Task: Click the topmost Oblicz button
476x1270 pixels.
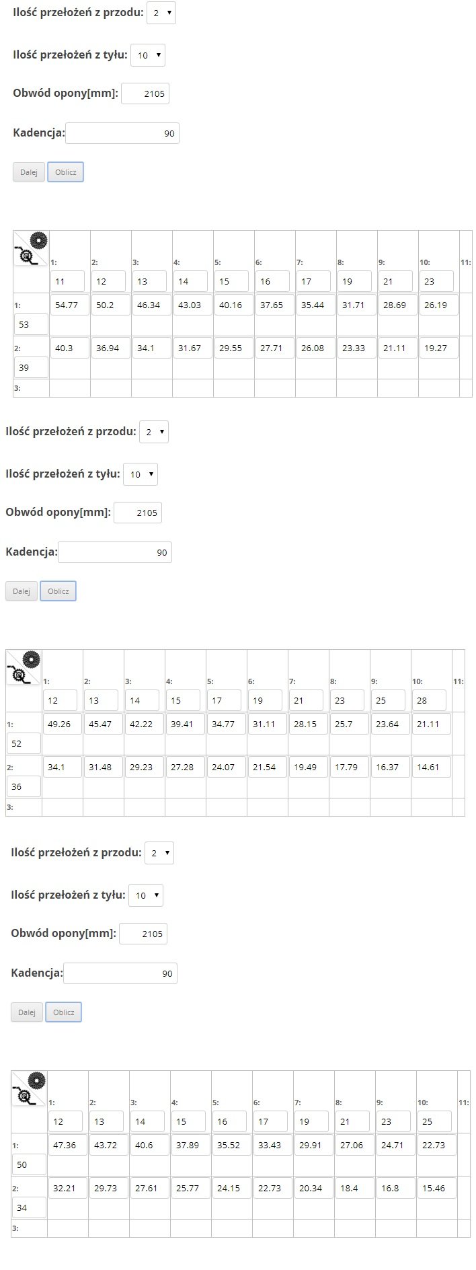Action: (65, 172)
